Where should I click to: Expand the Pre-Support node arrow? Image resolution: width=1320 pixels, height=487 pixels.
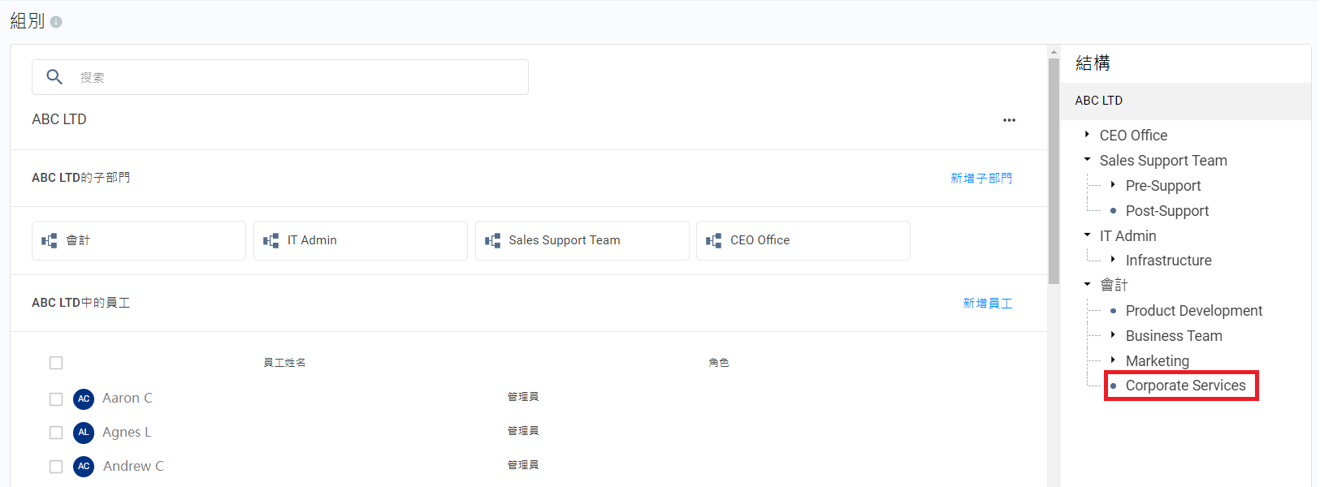pos(1113,184)
